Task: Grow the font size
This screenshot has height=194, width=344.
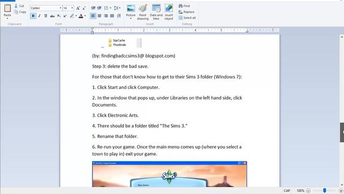Action: 78,8
